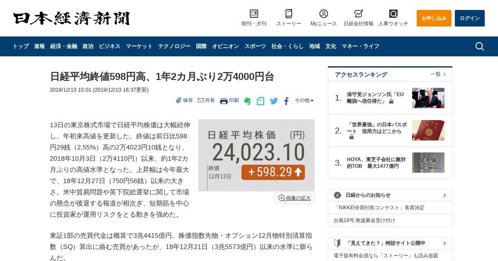This screenshot has width=498, height=261.
Task: Open 速報 menu item
Action: pos(39,46)
